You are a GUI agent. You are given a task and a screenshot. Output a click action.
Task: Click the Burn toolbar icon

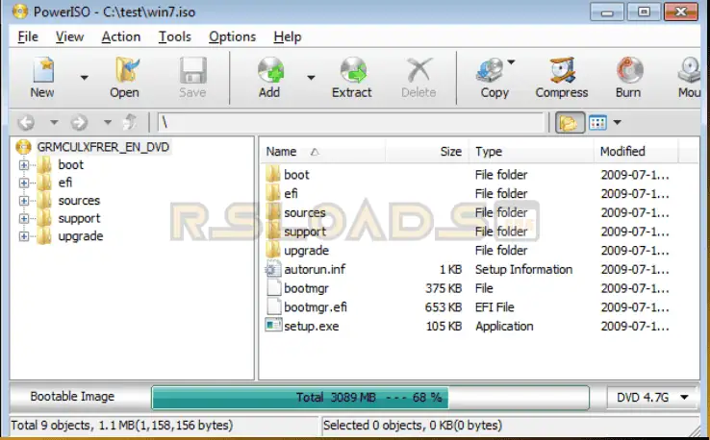tap(629, 70)
